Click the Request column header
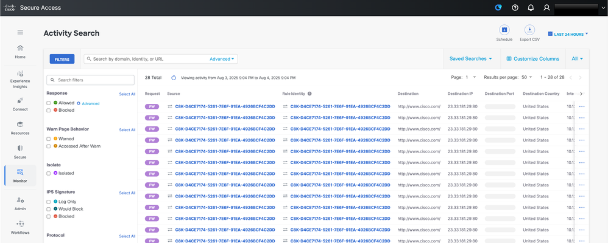Image resolution: width=608 pixels, height=243 pixels. tap(152, 94)
